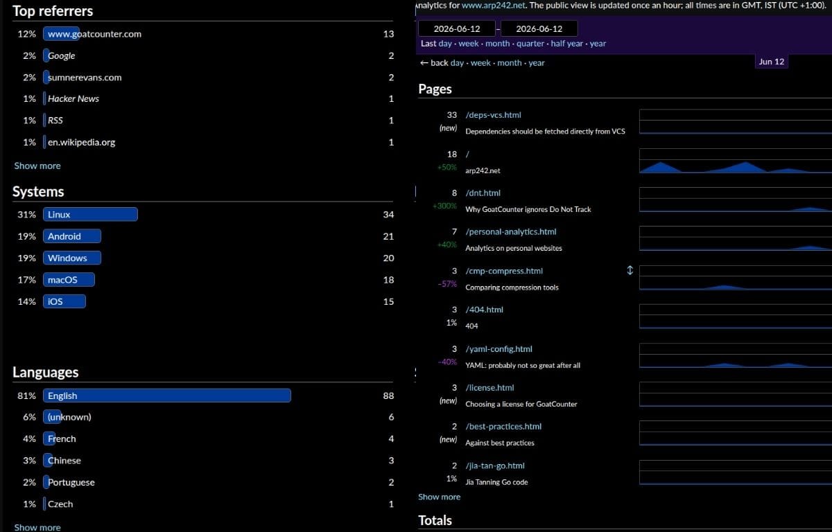Click the title 'Dependencies should be fetched directly from VCS'
The height and width of the screenshot is (532, 832).
point(545,131)
